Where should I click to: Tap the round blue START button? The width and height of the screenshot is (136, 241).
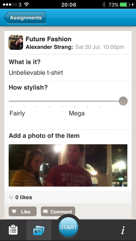pos(68,227)
